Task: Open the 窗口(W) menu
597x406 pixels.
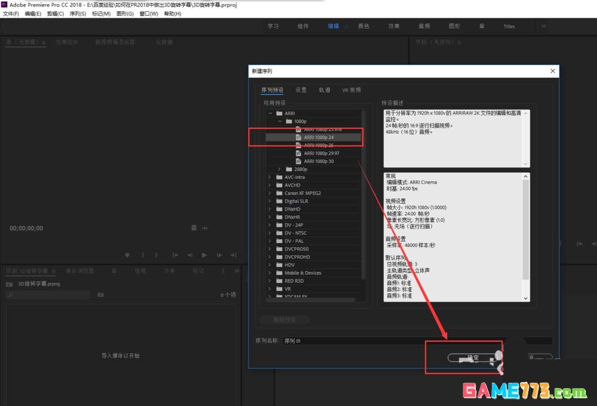Action: 149,14
